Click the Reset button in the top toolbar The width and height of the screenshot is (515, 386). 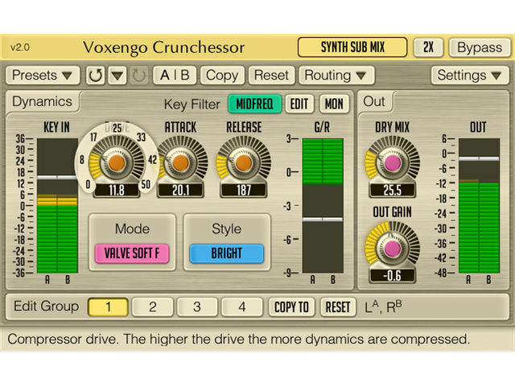tap(272, 76)
